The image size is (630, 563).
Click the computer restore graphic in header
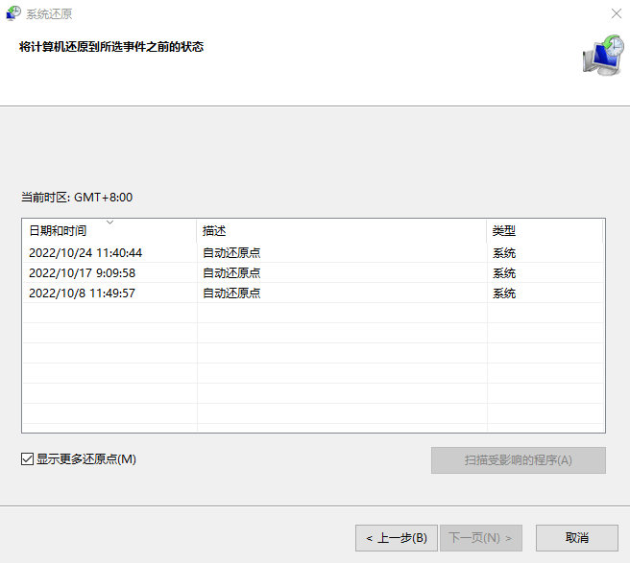tap(602, 56)
